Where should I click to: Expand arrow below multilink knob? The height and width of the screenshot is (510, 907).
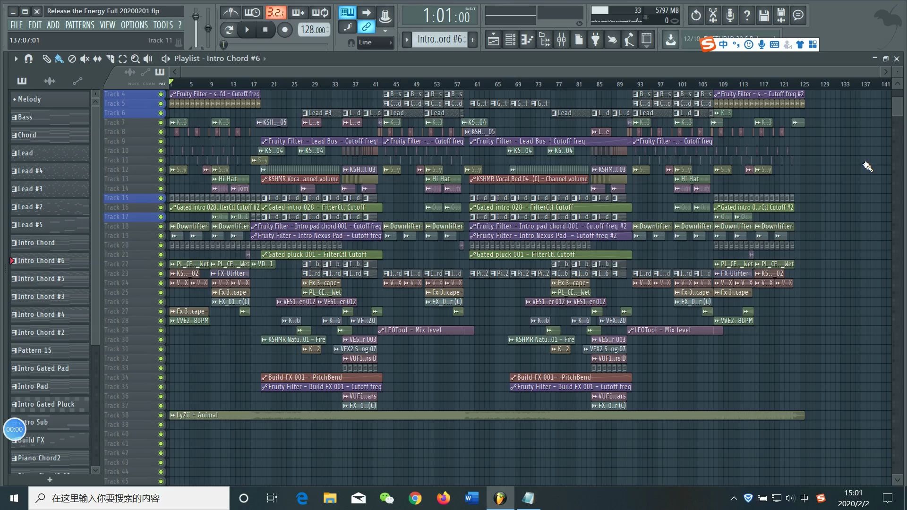[x=385, y=31]
